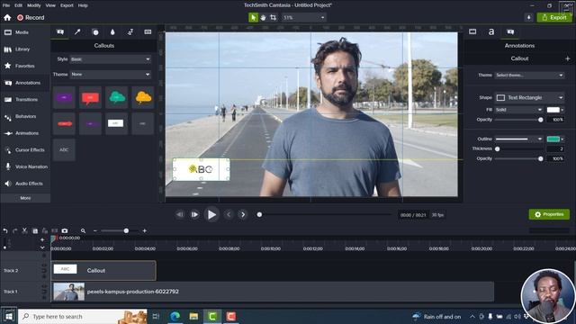Open the Cursor Effects panel
576x324 pixels.
(x=25, y=150)
